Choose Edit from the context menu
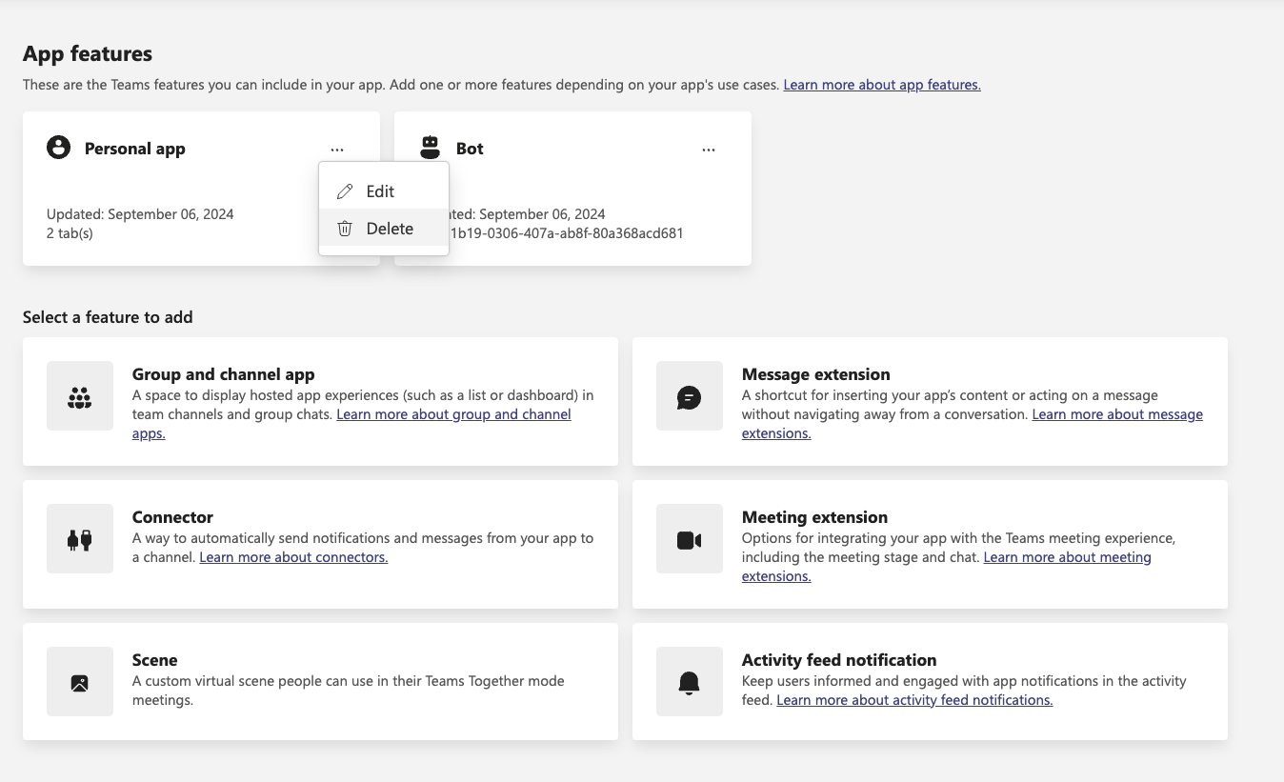Screen dimensions: 1284x782 coord(384,191)
